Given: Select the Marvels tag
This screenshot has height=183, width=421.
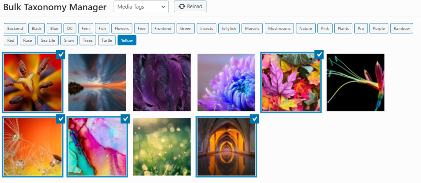Looking at the screenshot, I should (252, 28).
